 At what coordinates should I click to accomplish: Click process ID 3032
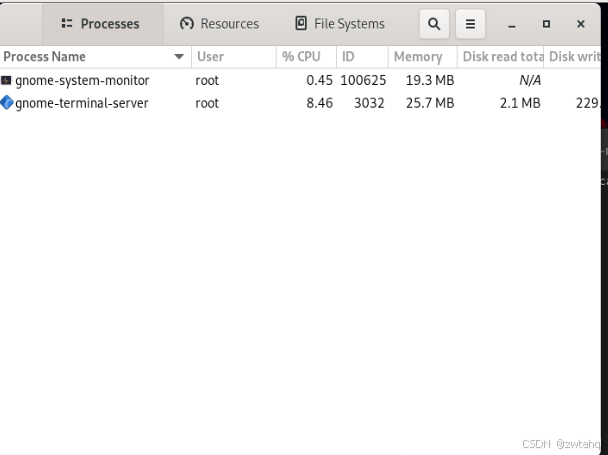pyautogui.click(x=369, y=103)
